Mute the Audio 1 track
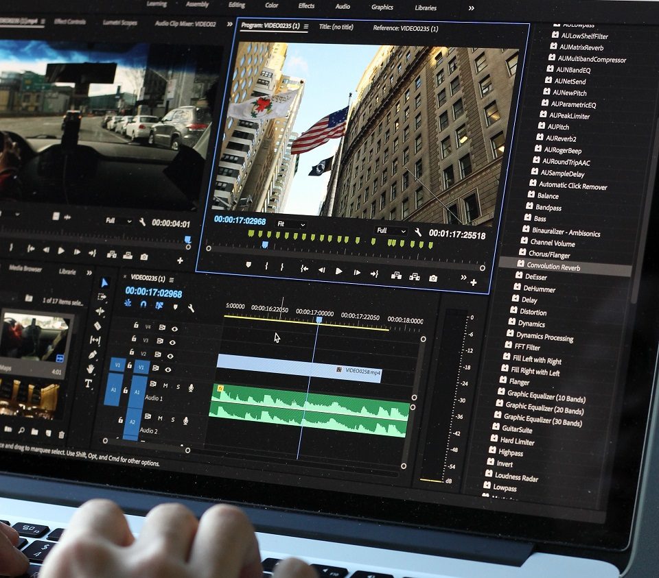This screenshot has height=578, width=659. click(165, 386)
